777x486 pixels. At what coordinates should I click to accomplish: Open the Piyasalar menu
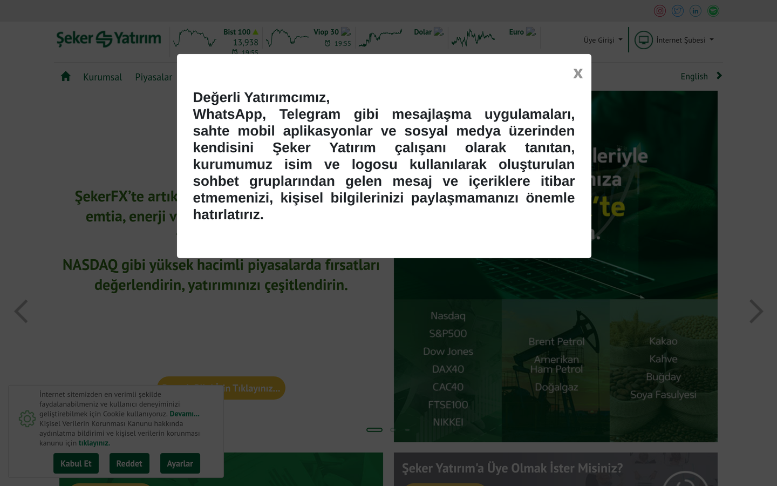tap(154, 77)
